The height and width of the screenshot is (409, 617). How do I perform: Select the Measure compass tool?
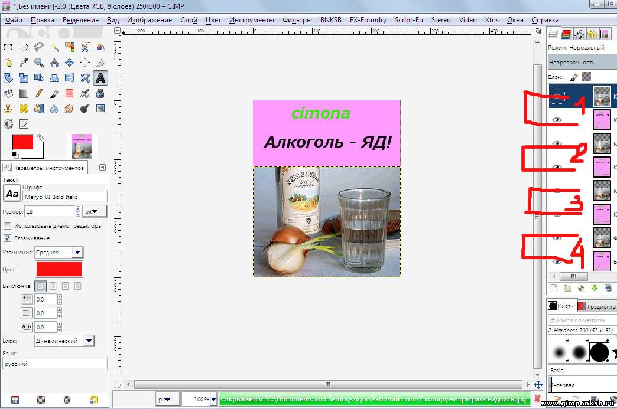pos(54,63)
